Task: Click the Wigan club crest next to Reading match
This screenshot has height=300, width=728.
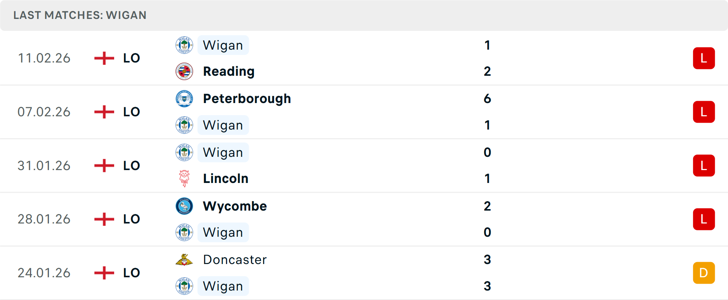Action: click(x=184, y=45)
